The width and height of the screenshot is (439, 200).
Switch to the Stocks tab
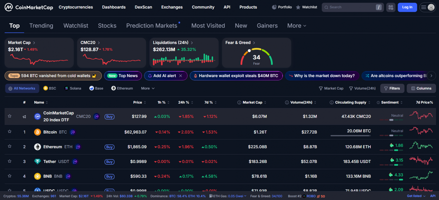pyautogui.click(x=107, y=26)
